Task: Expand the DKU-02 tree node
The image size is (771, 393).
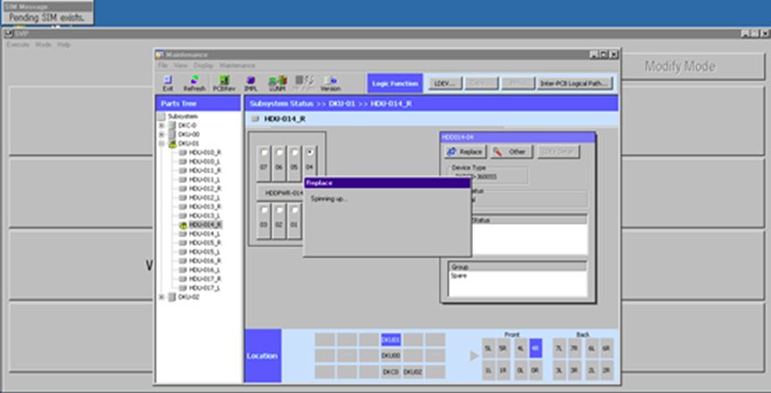Action: pos(162,297)
